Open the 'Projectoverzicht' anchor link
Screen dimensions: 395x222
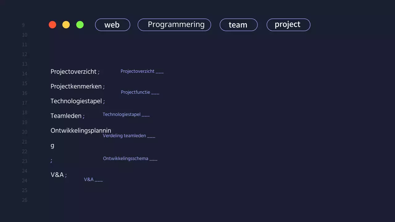[x=138, y=71]
